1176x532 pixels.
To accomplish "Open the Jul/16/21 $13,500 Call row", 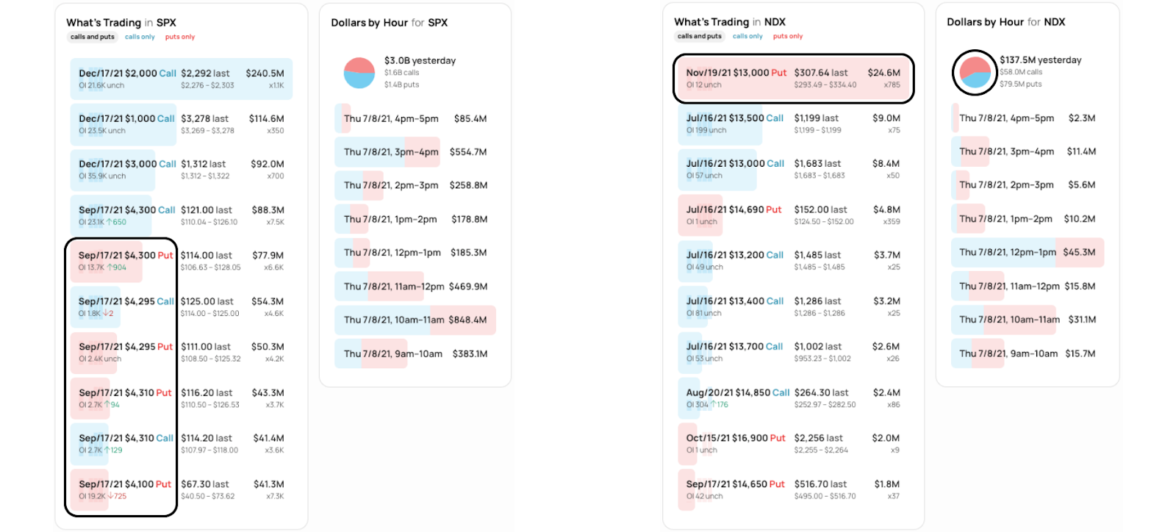I will pos(793,123).
